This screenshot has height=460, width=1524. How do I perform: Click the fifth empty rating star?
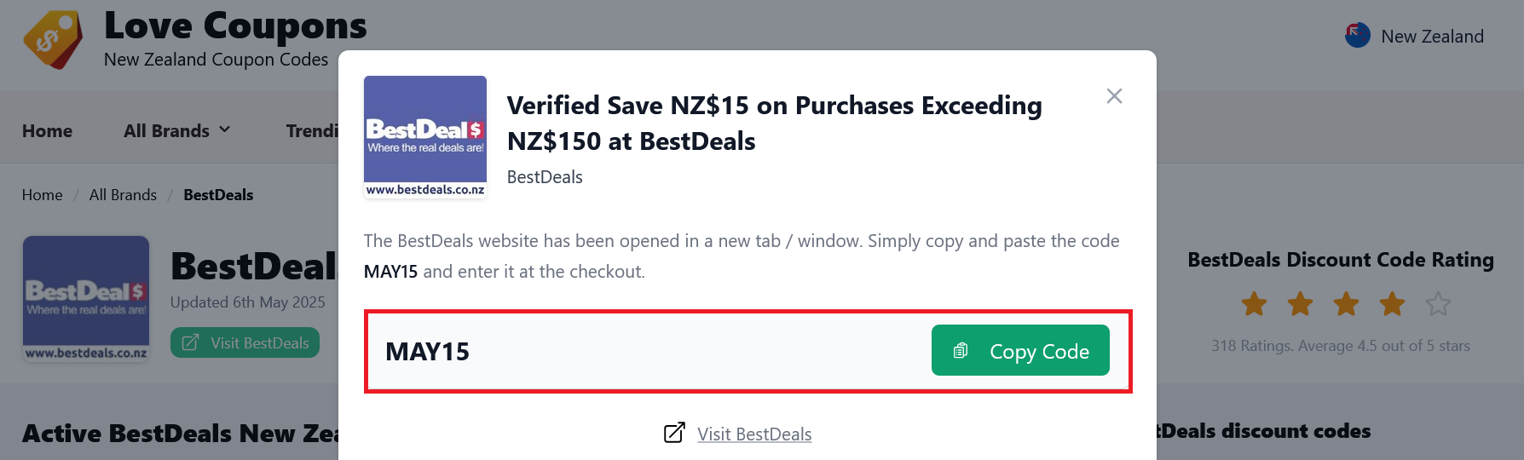click(x=1438, y=303)
